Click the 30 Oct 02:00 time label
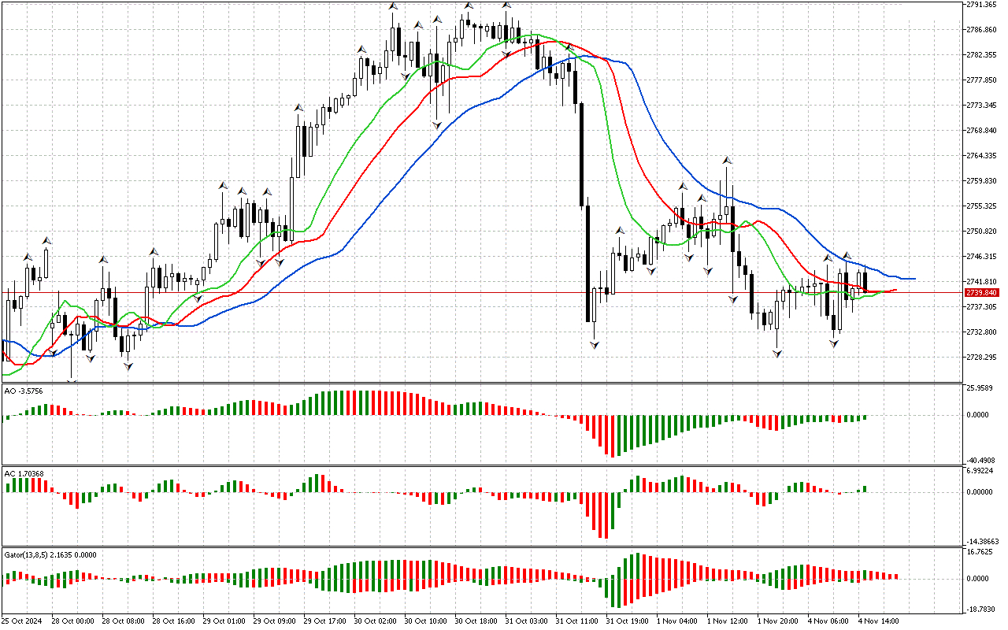1008x630 pixels. pyautogui.click(x=376, y=621)
